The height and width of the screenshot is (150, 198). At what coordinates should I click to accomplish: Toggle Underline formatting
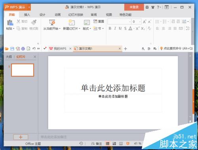[x=120, y=28]
